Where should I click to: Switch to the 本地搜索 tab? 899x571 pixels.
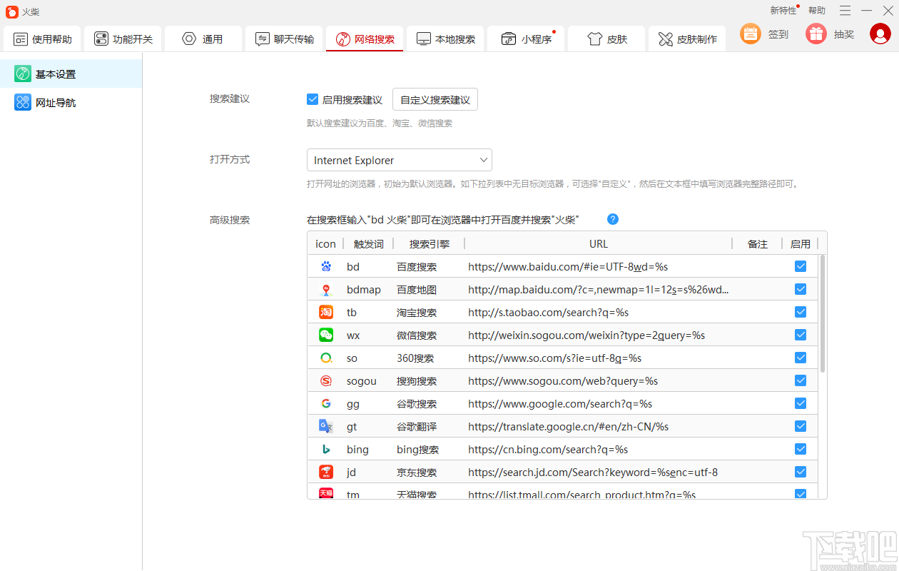[446, 39]
